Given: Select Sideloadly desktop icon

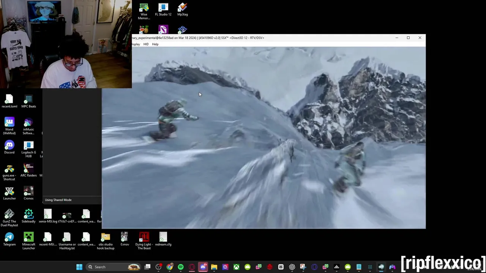Looking at the screenshot, I should pos(28,217).
